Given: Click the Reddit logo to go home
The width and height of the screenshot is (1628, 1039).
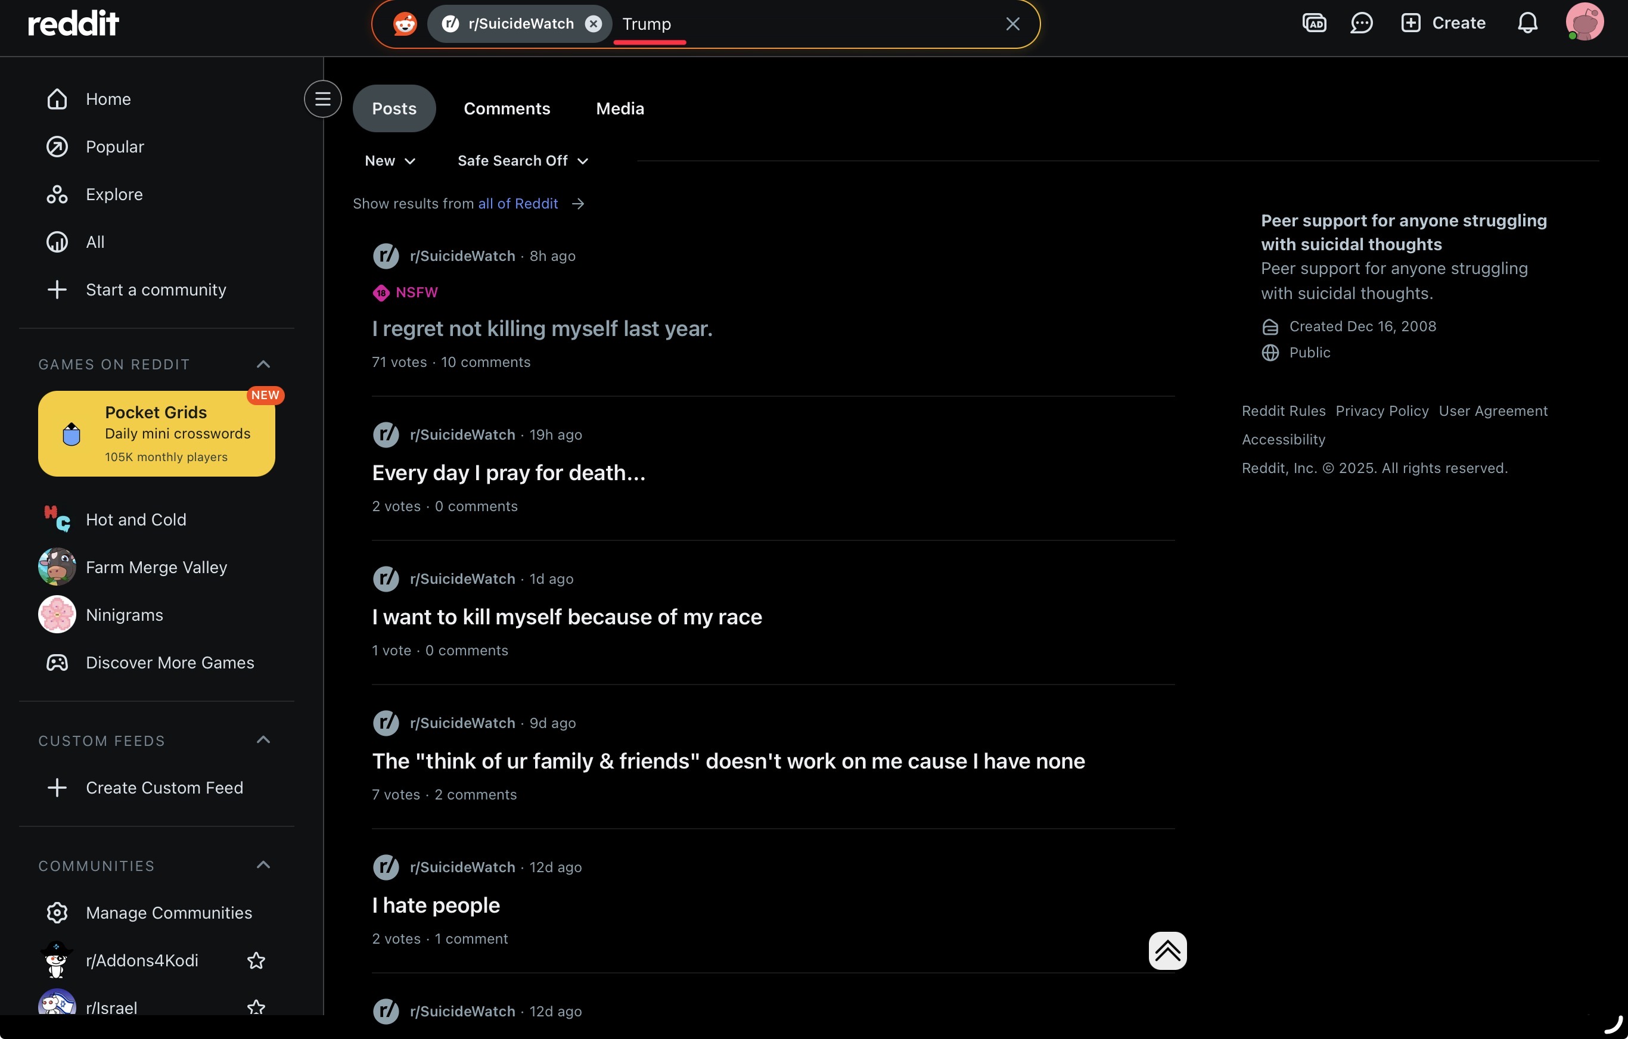Looking at the screenshot, I should 73,24.
